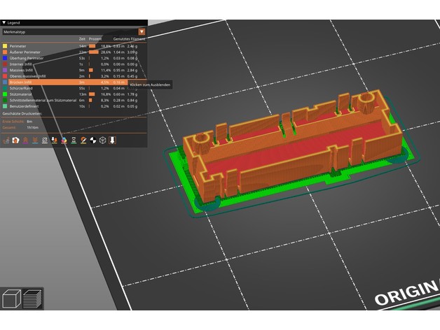440x330 pixels.
Task: Toggle visibility of Stützmaterial row
Action: [x=21, y=95]
